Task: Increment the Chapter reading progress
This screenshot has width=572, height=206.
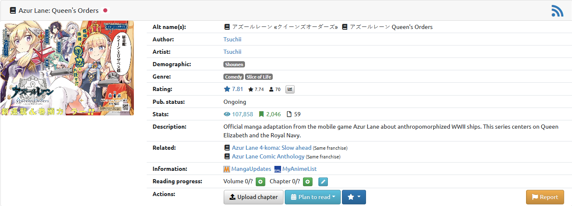Action: point(308,182)
